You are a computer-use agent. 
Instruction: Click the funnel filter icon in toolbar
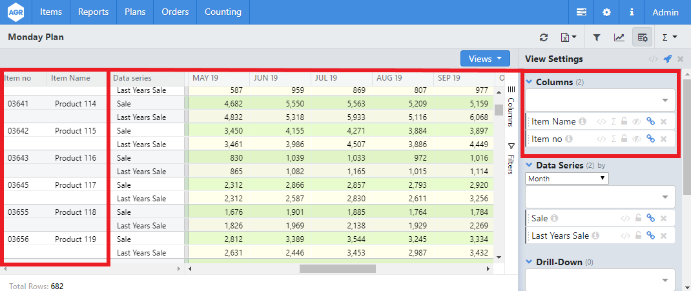pyautogui.click(x=597, y=37)
